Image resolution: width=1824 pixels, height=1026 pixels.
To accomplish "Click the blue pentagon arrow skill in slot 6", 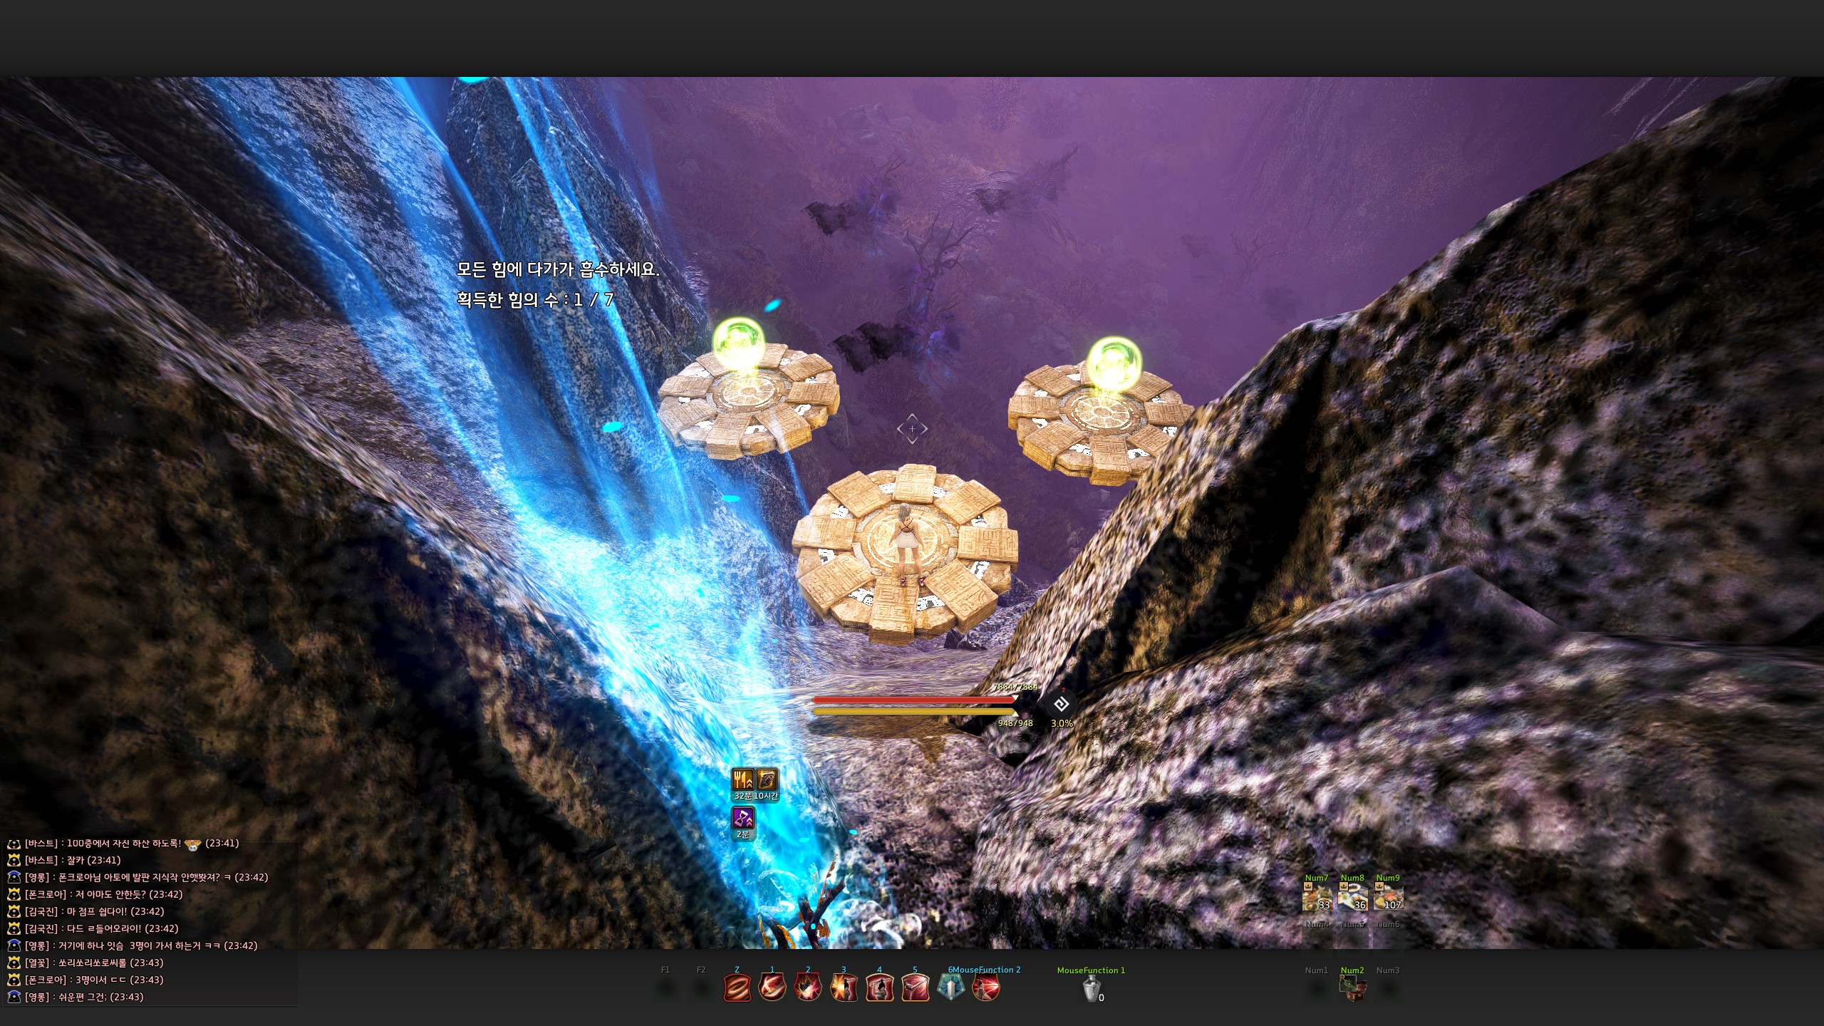I will point(950,988).
